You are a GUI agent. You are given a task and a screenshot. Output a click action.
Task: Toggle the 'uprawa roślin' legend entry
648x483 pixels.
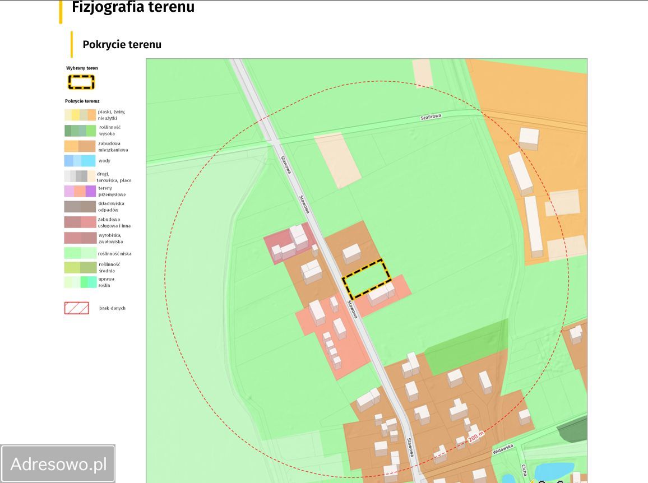pyautogui.click(x=80, y=281)
